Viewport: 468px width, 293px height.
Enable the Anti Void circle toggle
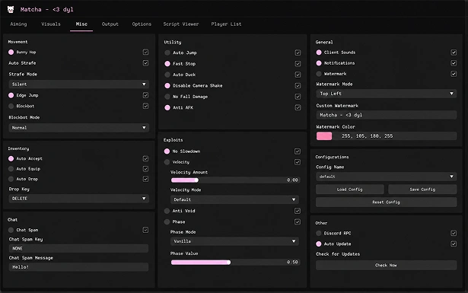point(167,211)
